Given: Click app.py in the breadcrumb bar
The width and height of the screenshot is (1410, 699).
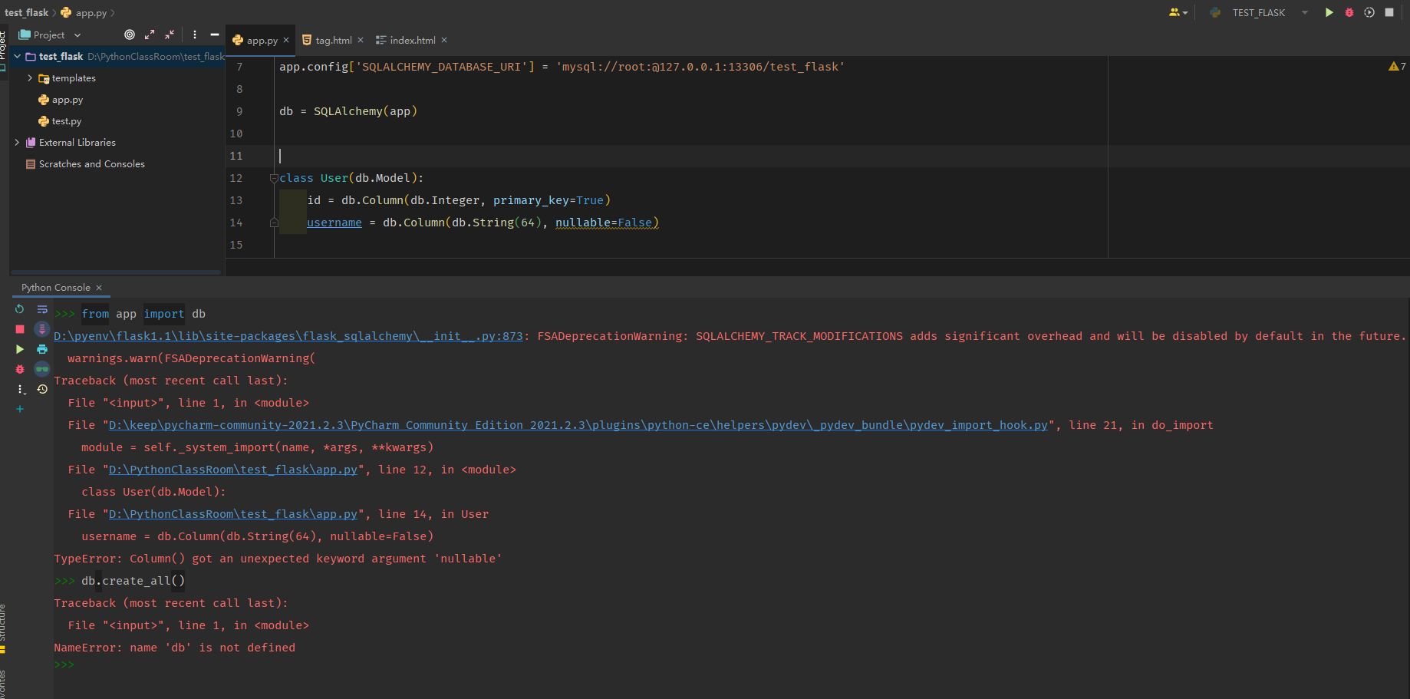Looking at the screenshot, I should point(84,12).
